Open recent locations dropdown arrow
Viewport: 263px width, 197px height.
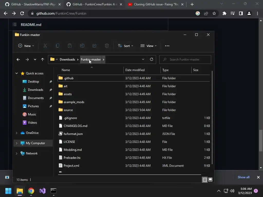pos(35,60)
